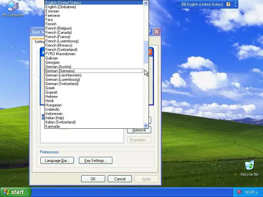This screenshot has height=197, width=263.
Task: Select Estonian in the list
Action: [x=94, y=11]
